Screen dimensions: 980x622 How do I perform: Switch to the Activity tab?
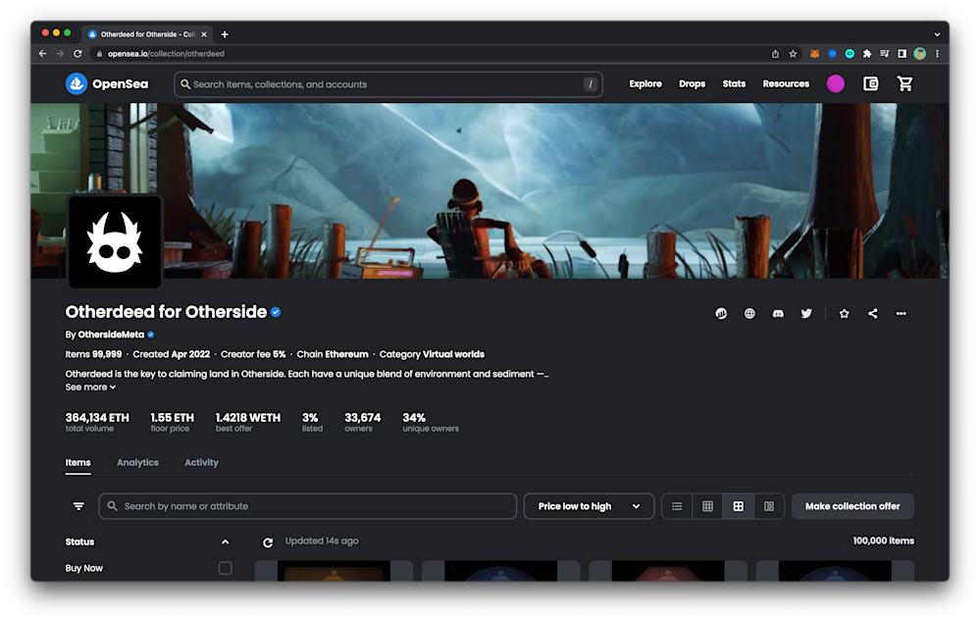coord(201,463)
